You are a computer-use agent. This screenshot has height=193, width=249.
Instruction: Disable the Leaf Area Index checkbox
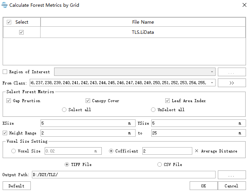pyautogui.click(x=168, y=101)
